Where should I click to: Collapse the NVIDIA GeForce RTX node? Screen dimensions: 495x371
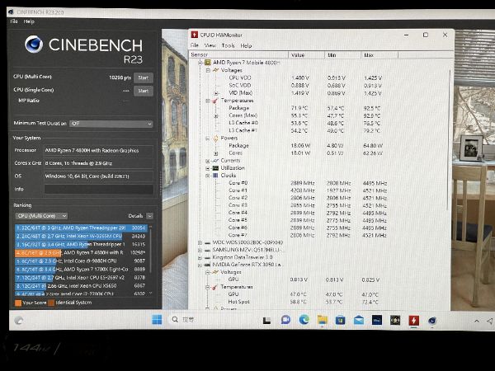pos(200,265)
